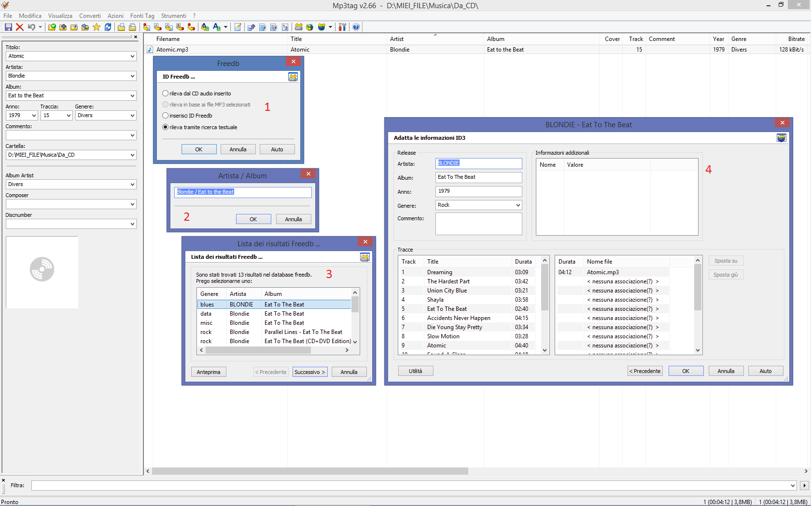This screenshot has height=506, width=811.
Task: Click the second Aa quick actions icon
Action: [x=217, y=27]
